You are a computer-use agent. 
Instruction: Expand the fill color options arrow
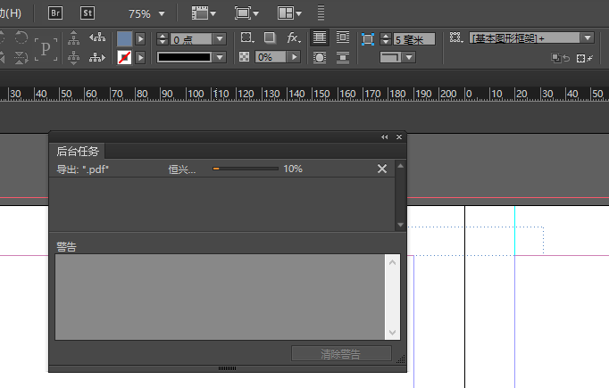tap(140, 39)
